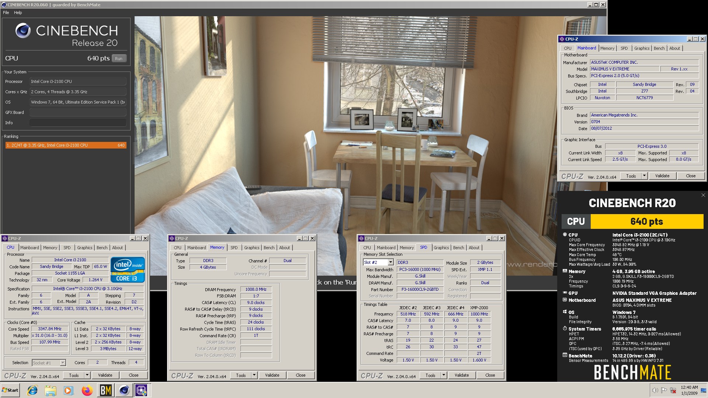Switch to BenchMate via BM taskbar icon
Viewport: 708px width, 398px height.
point(105,390)
